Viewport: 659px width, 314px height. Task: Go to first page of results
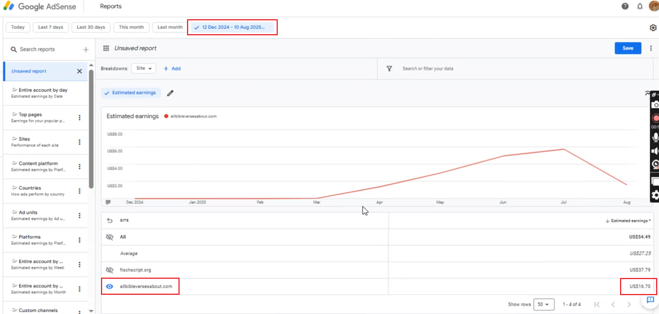tap(597, 304)
